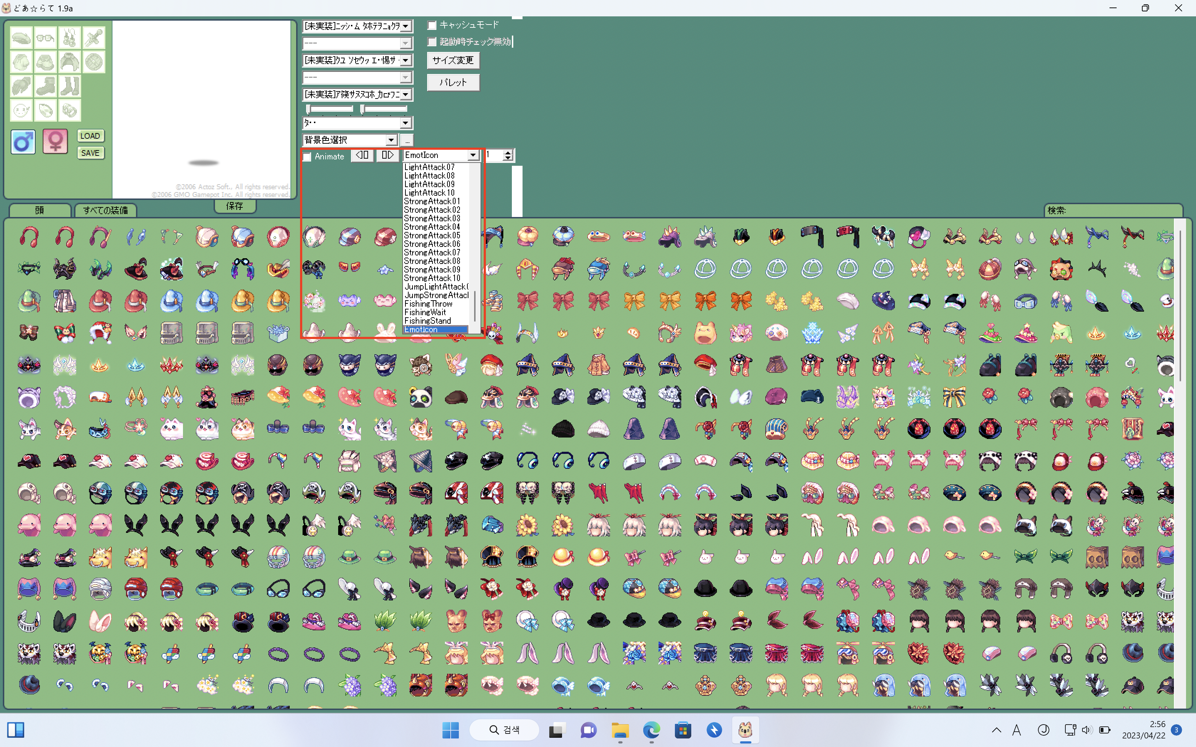Open the パレット button
Viewport: 1196px width, 747px height.
coord(453,83)
